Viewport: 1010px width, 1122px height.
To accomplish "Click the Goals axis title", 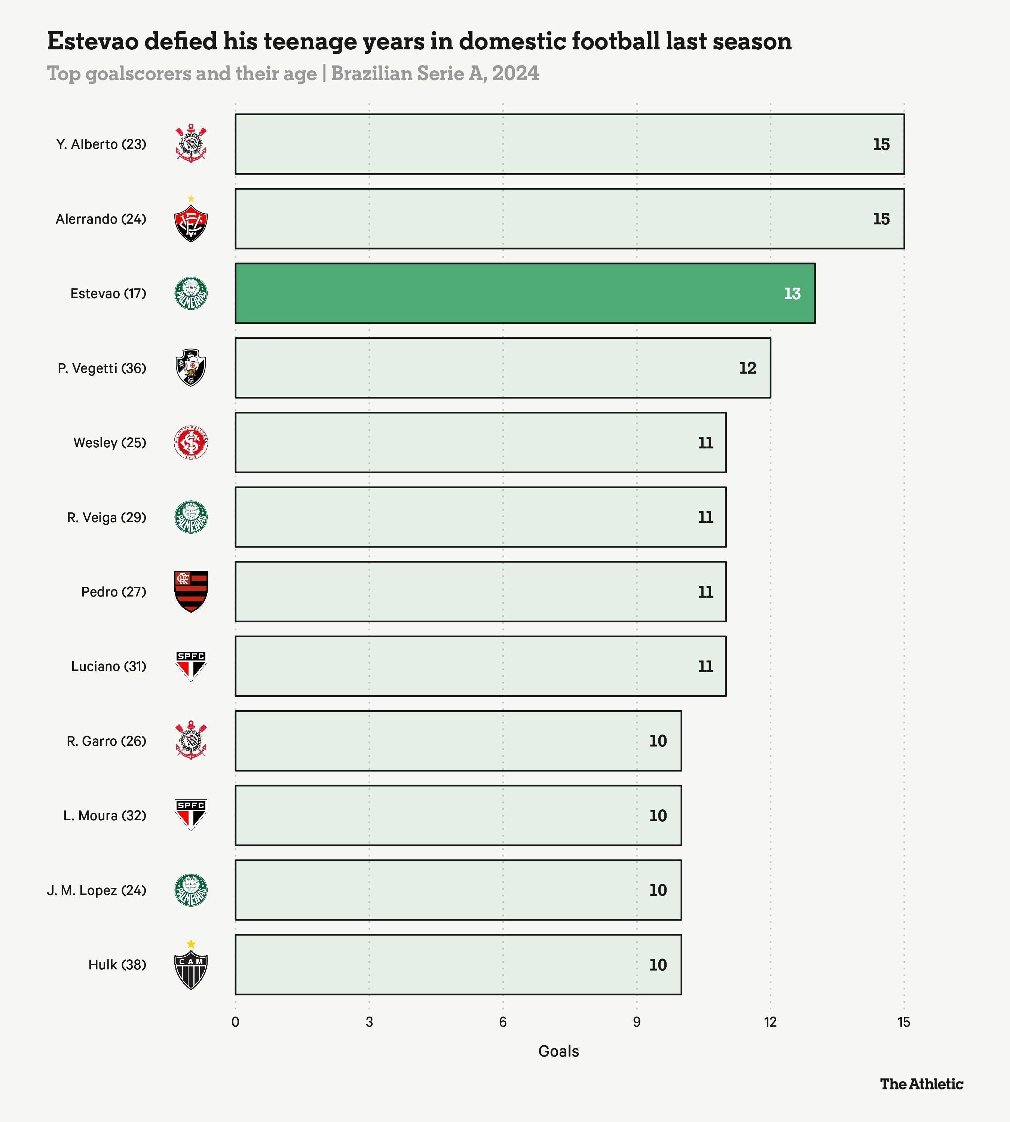I will pos(558,1052).
